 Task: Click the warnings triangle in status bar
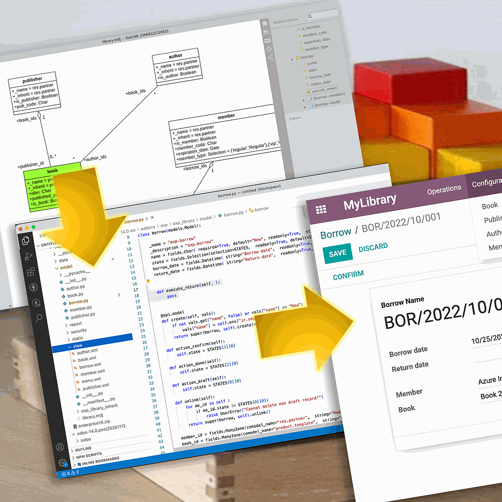73,473
